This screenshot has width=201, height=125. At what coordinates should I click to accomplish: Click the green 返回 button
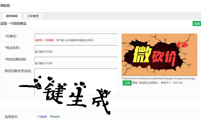coord(197,24)
